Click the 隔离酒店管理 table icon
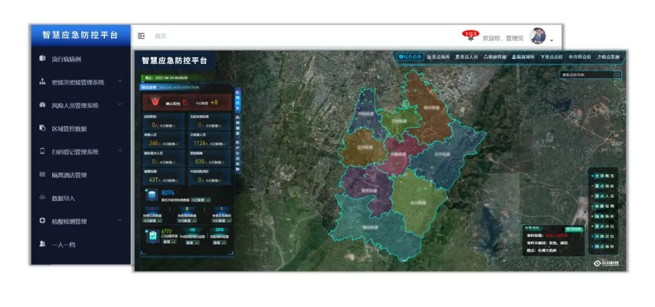Screen dimensions: 655x307 [42, 174]
